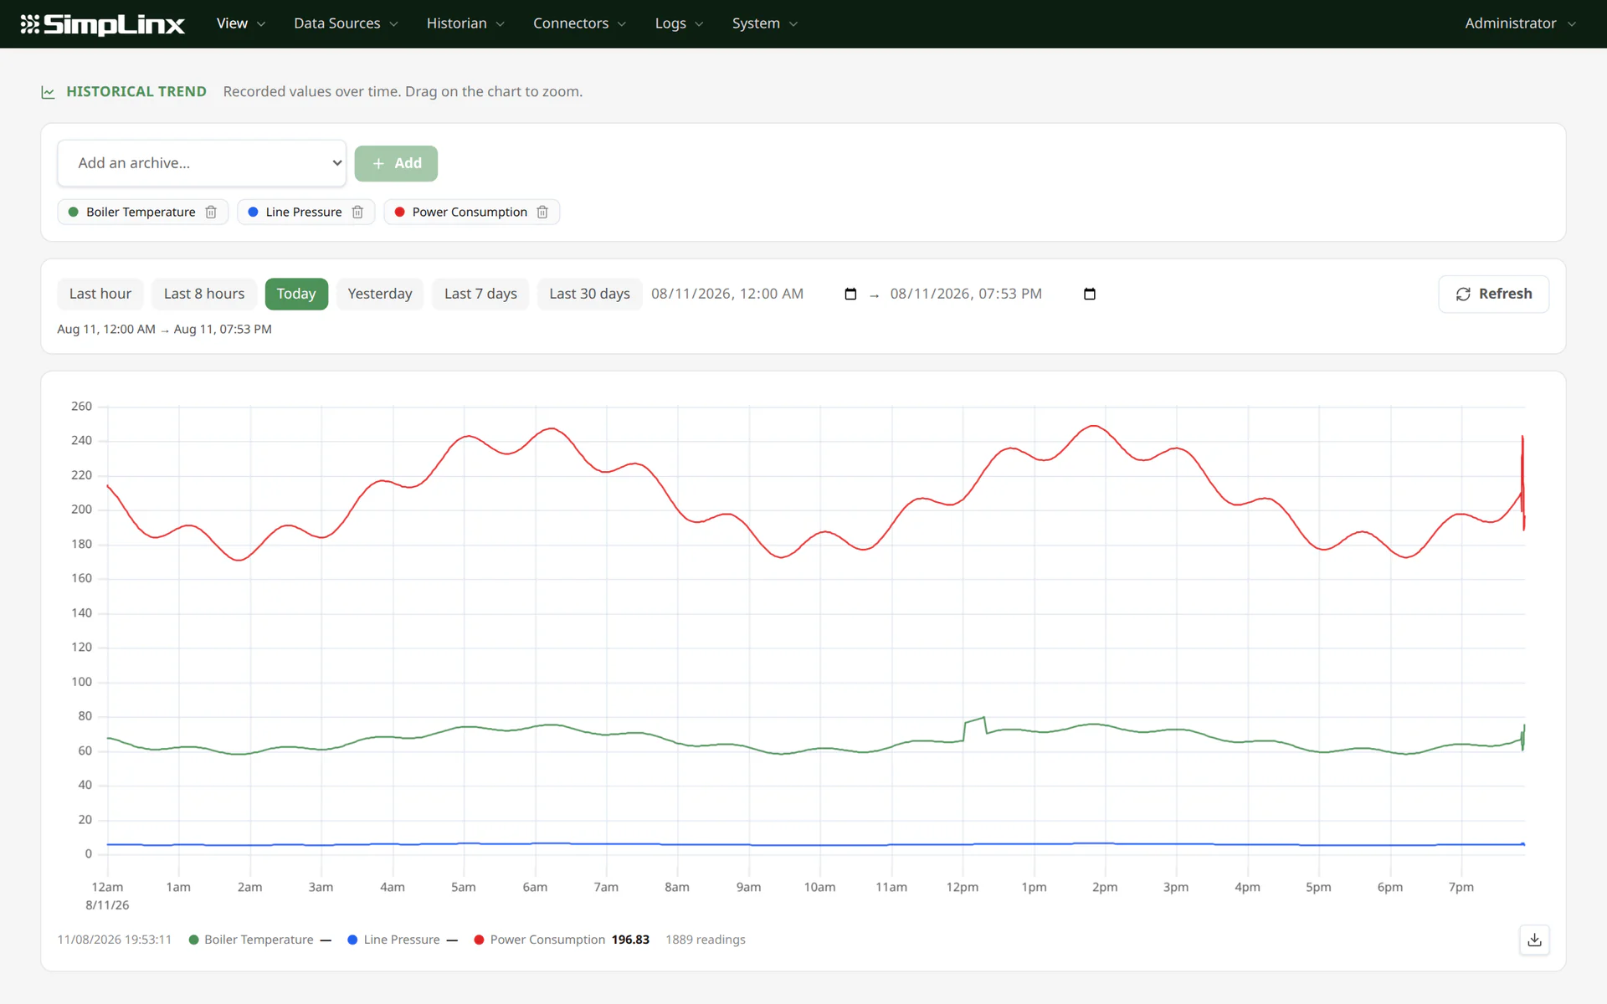1607x1004 pixels.
Task: Click the end date input field
Action: click(993, 294)
